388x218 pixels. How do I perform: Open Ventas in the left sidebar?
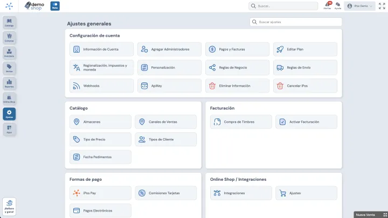pos(9,68)
